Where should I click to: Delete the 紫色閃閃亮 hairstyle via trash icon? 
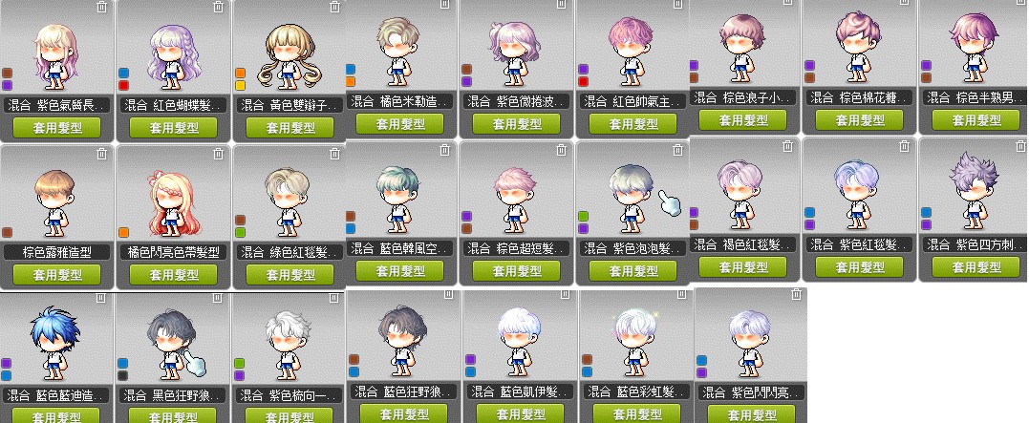point(796,294)
